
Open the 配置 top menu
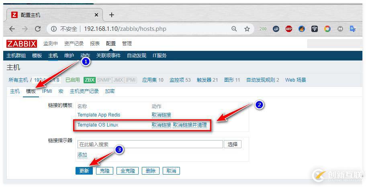110,44
